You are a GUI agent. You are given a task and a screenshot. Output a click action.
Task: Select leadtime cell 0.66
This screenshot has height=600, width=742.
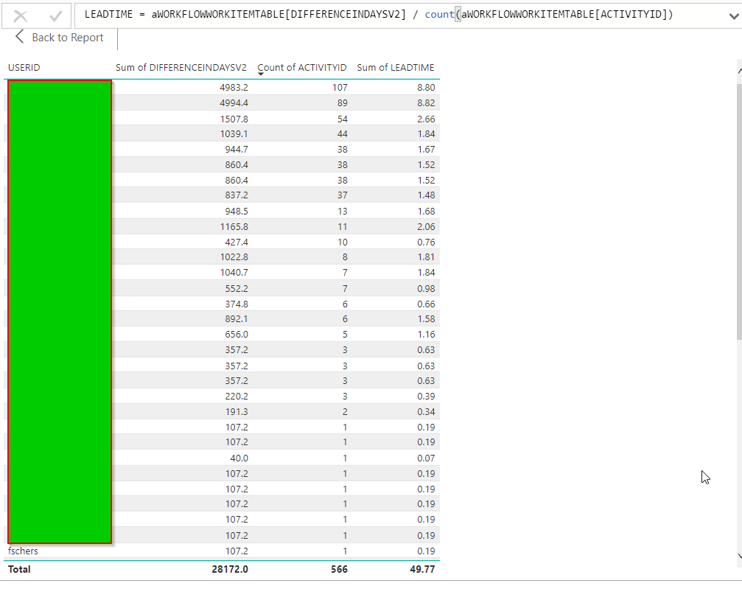(426, 304)
